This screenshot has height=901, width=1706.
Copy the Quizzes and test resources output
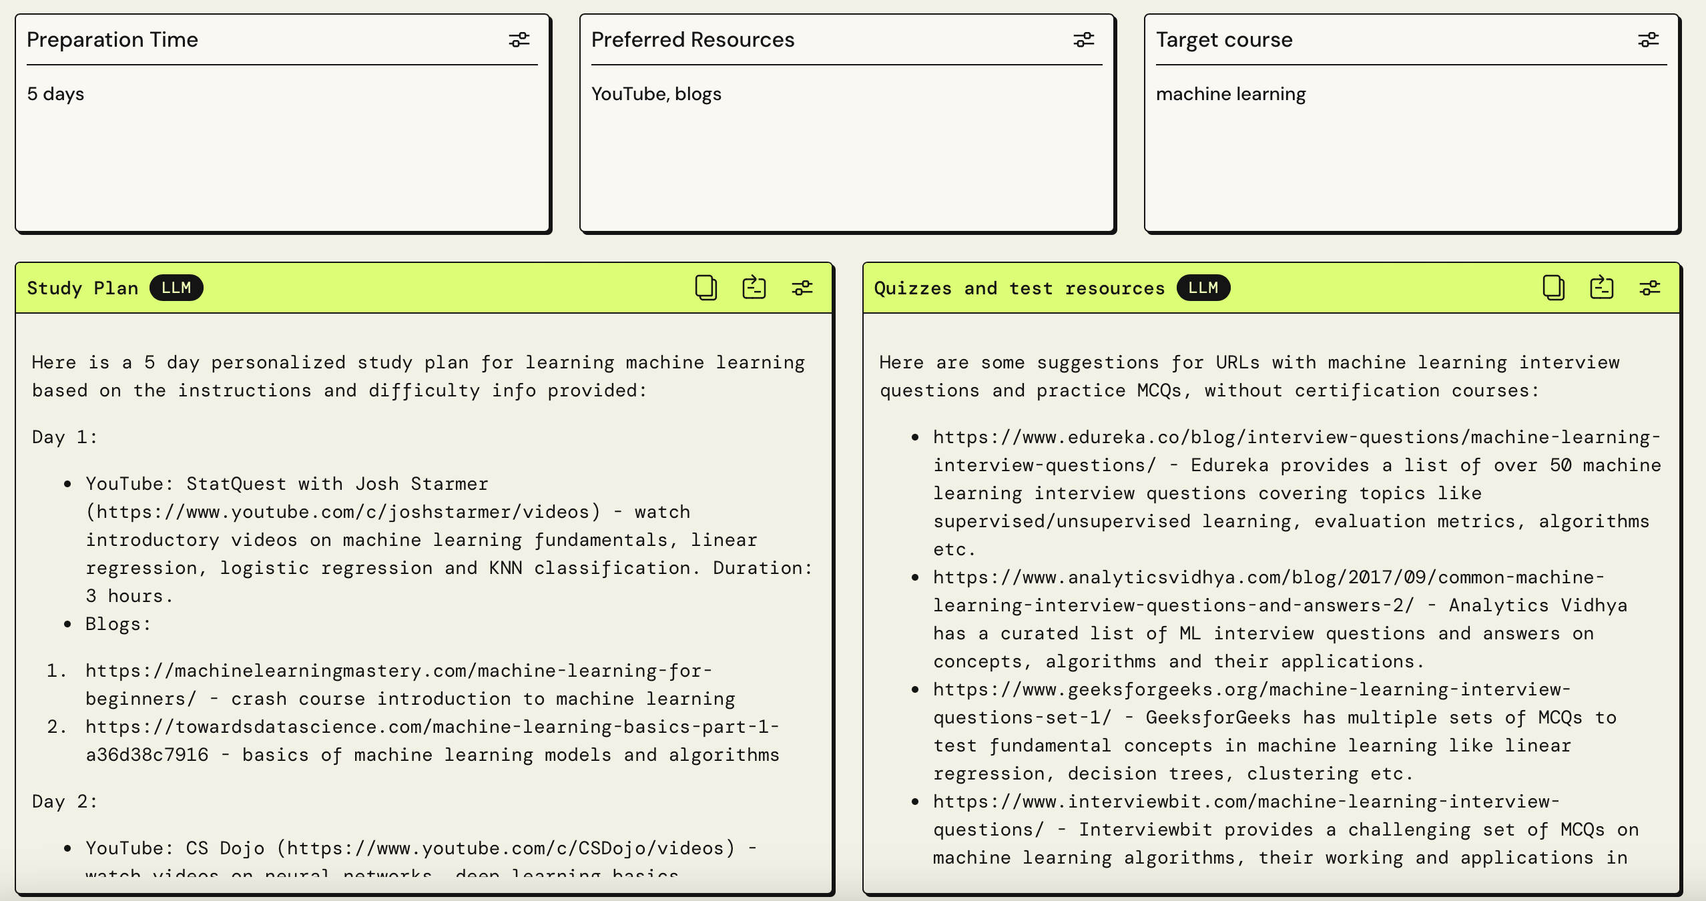pos(1553,288)
